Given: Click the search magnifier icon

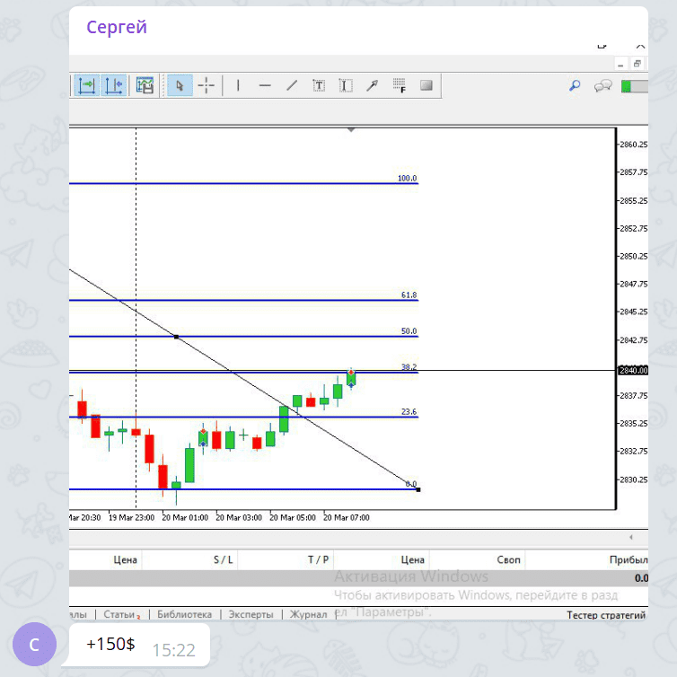Looking at the screenshot, I should (575, 86).
